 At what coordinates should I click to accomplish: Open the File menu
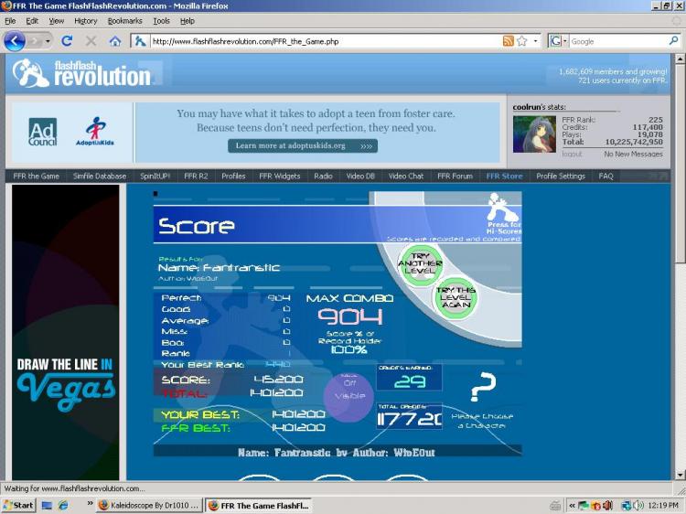[x=10, y=20]
